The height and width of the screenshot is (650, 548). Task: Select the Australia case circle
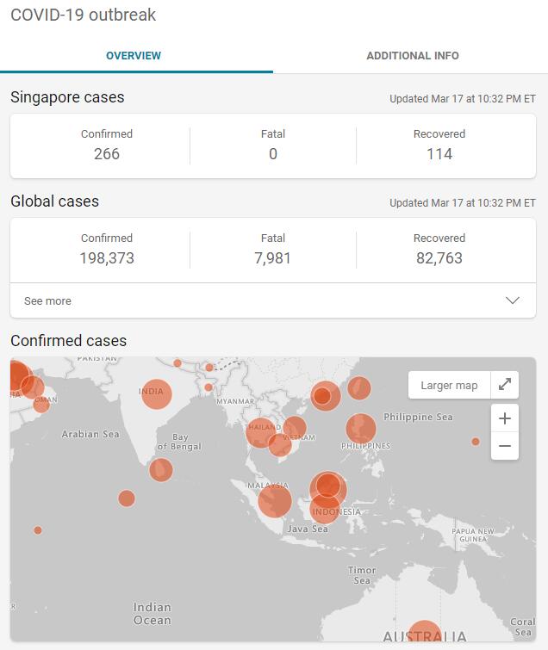pyautogui.click(x=423, y=635)
